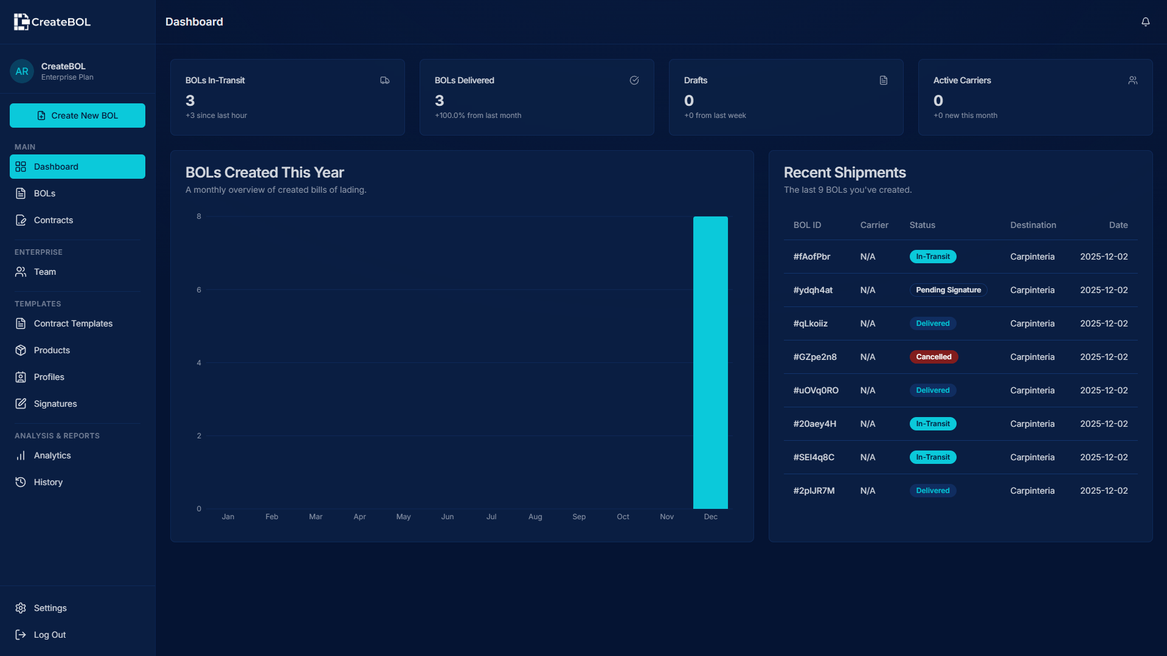Open Contract Templates from the Templates section
1167x656 pixels.
pos(73,323)
